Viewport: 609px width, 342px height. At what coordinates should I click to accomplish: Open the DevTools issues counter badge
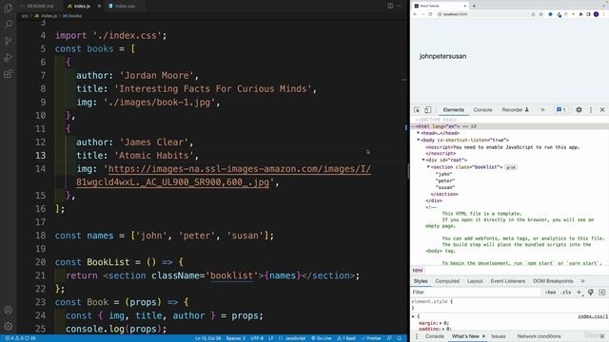click(x=561, y=110)
